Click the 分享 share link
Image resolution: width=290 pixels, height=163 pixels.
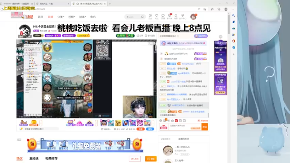tap(140, 35)
